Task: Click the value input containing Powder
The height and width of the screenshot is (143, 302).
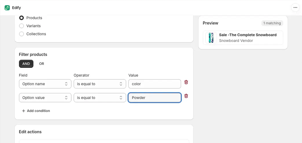Action: (x=155, y=98)
